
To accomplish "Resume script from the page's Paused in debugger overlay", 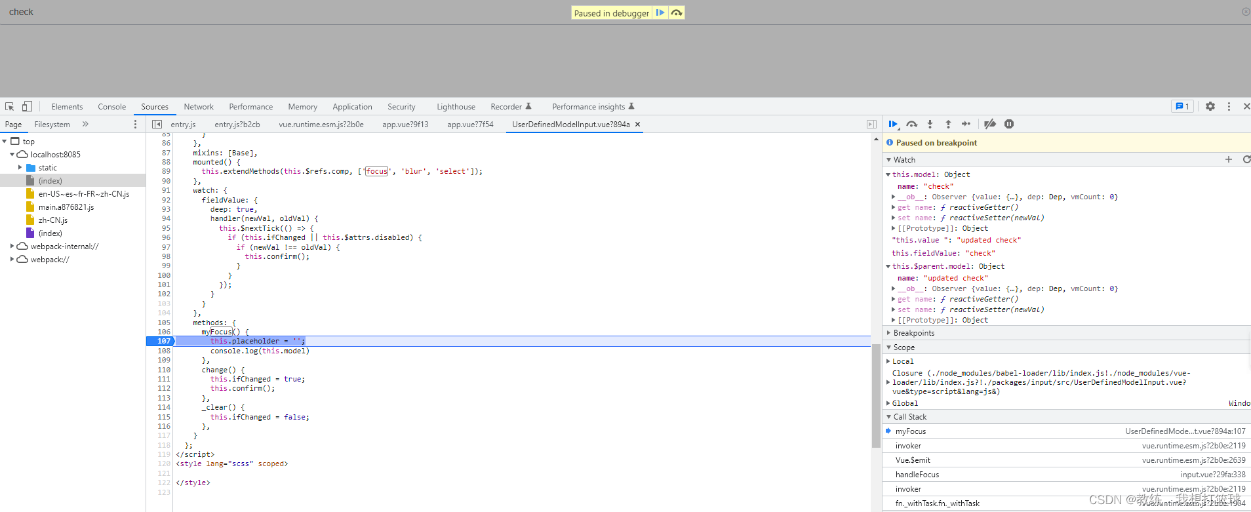I will coord(660,12).
